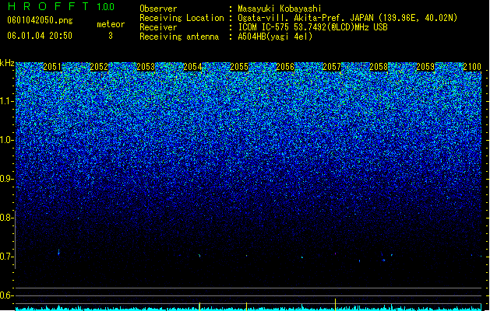The height and width of the screenshot is (311, 490).
Task: Click the 0.7 kHz axis label
Action: click(7, 257)
